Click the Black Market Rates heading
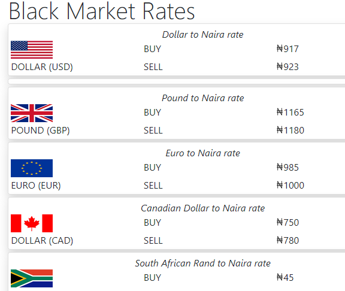This screenshot has height=291, width=345. pos(102,11)
